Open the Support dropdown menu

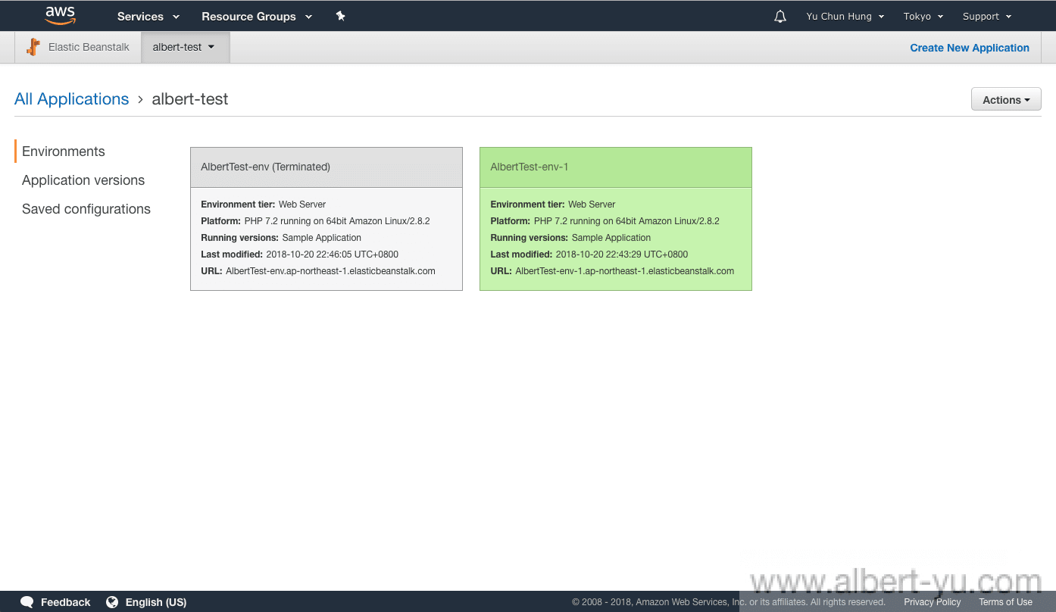point(987,16)
